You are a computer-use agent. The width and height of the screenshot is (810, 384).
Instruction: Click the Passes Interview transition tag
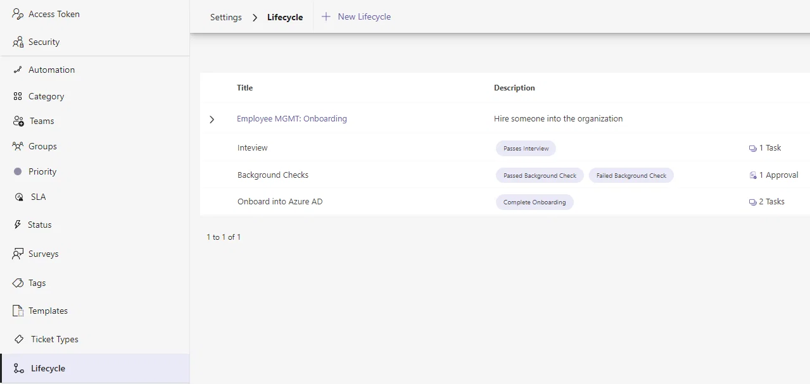526,149
